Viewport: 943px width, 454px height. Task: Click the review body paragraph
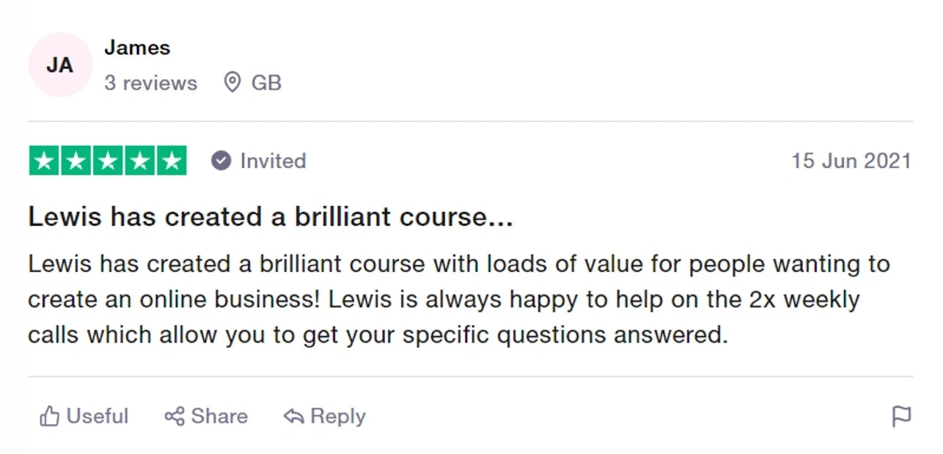(x=458, y=299)
